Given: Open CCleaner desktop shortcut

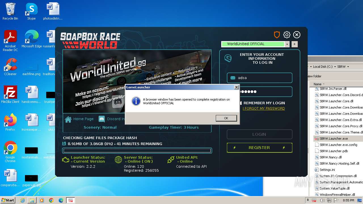Looking at the screenshot, I should [10, 67].
